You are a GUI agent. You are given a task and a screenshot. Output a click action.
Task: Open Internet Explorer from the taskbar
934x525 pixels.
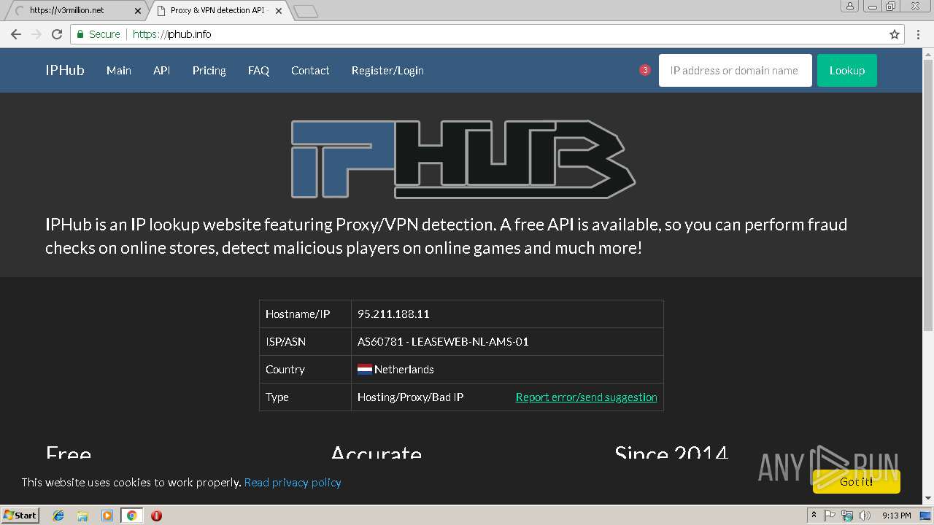[58, 516]
